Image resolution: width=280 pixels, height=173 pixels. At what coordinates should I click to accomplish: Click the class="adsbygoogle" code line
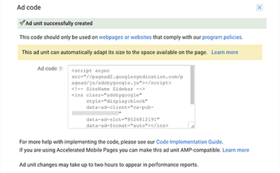(107, 95)
